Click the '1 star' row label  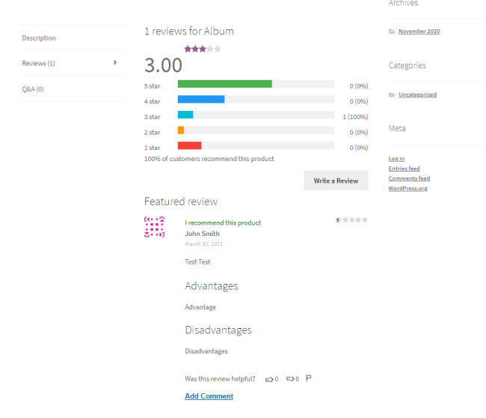point(153,148)
